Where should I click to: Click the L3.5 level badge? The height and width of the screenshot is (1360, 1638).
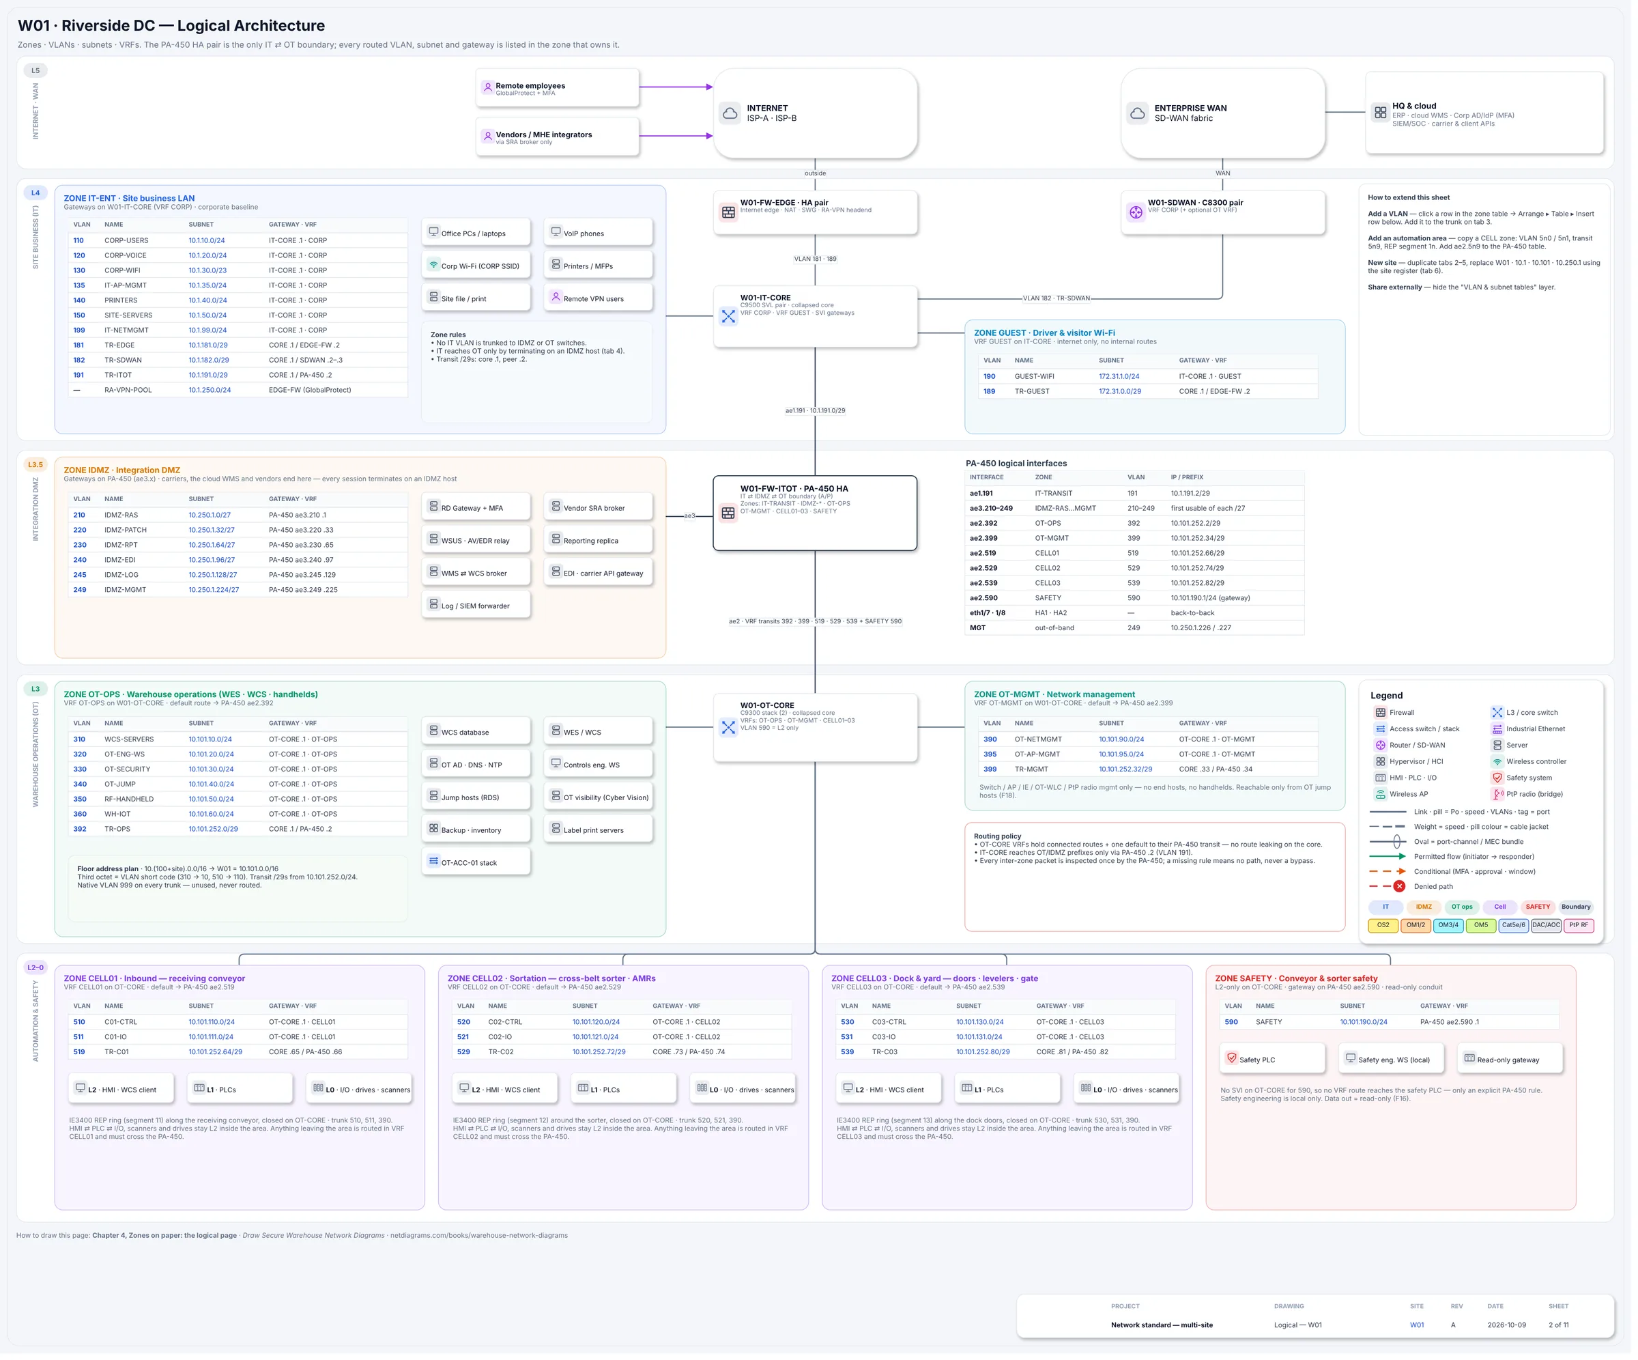click(36, 465)
